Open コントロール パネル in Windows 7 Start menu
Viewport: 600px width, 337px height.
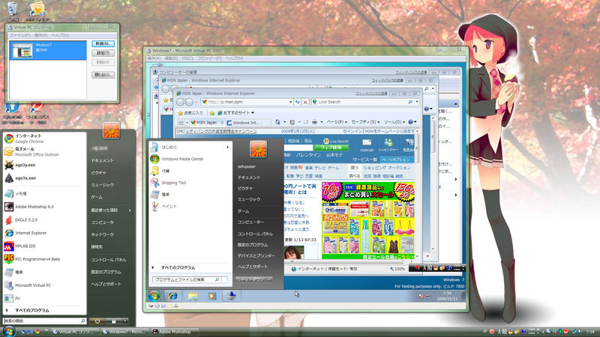pos(255,234)
